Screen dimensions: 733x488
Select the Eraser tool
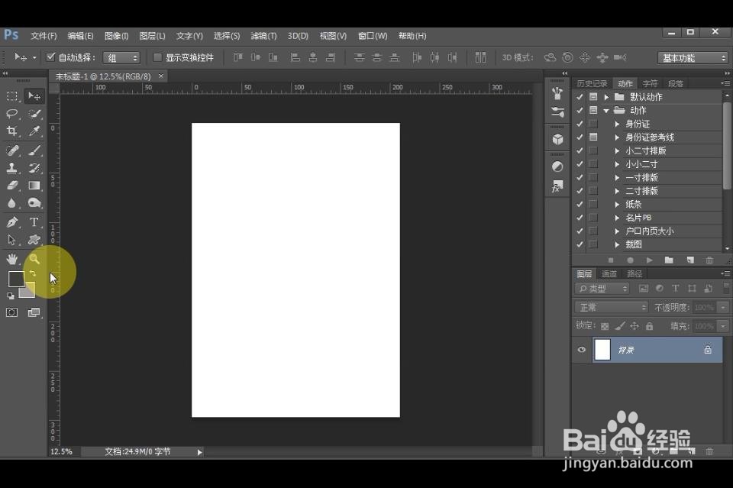[x=12, y=185]
